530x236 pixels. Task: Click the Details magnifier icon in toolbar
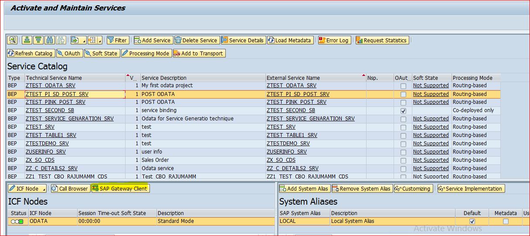(13, 40)
